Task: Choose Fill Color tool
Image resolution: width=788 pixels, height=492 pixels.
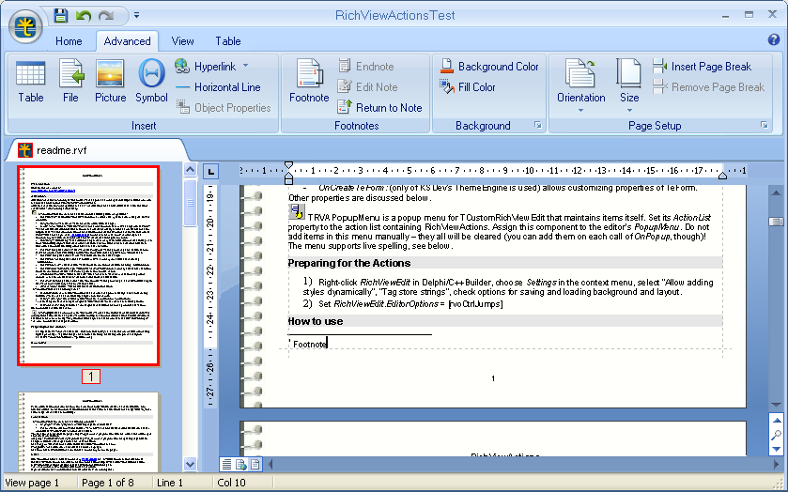Action: click(x=468, y=87)
